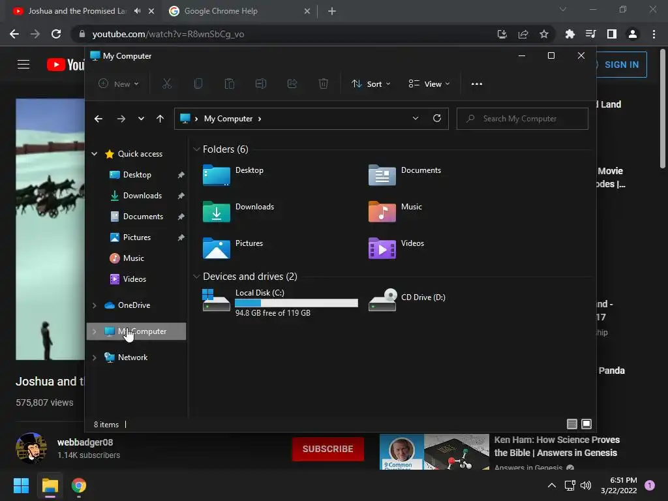Collapse Devices and drives group
Image resolution: width=668 pixels, height=501 pixels.
point(196,277)
